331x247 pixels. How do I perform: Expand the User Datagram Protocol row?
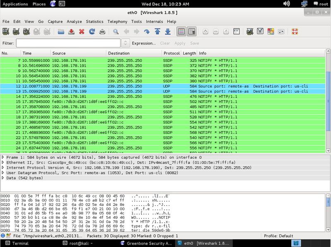[3, 173]
